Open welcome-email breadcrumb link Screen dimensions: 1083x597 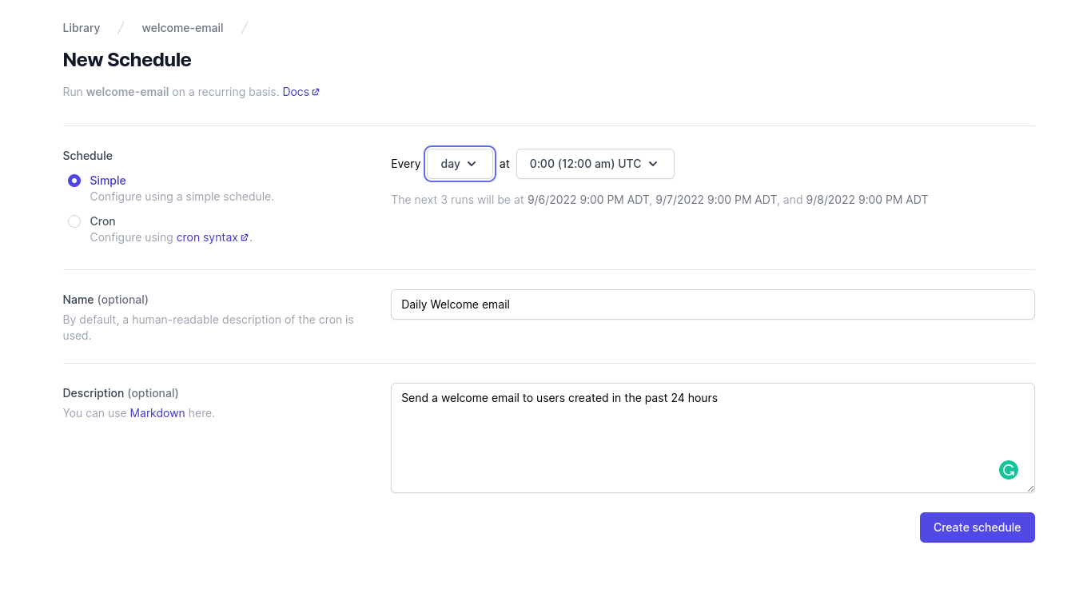183,28
